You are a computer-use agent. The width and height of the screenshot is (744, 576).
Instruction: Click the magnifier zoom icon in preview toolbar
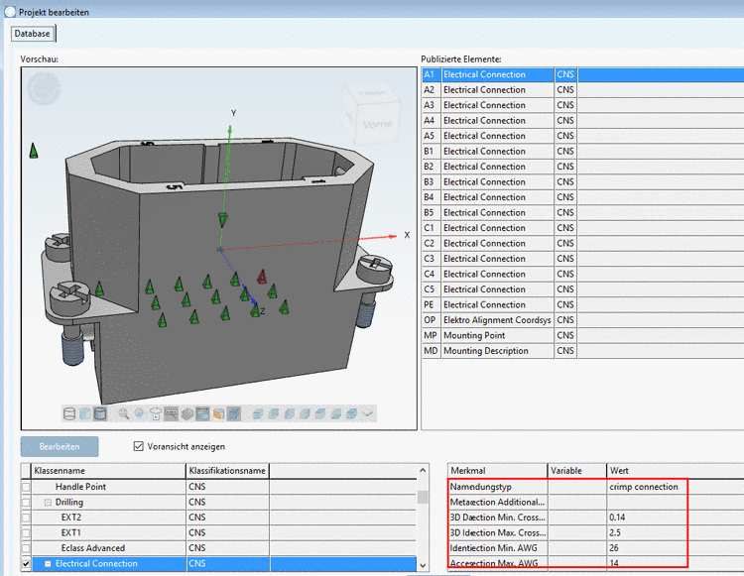click(x=124, y=413)
